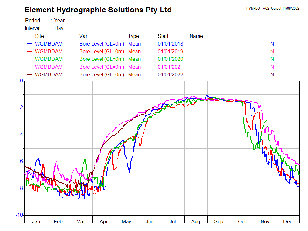Click the -6 value on the vertical axis
The image size is (308, 231).
pos(21,161)
